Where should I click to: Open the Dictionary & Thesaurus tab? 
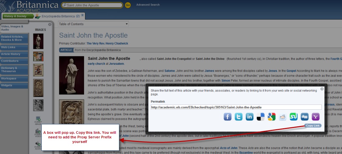pos(14,69)
